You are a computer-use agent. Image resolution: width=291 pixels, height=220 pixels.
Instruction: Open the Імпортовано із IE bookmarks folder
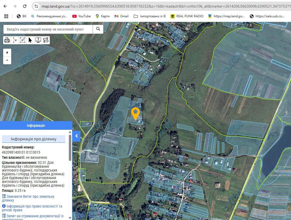(x=150, y=16)
